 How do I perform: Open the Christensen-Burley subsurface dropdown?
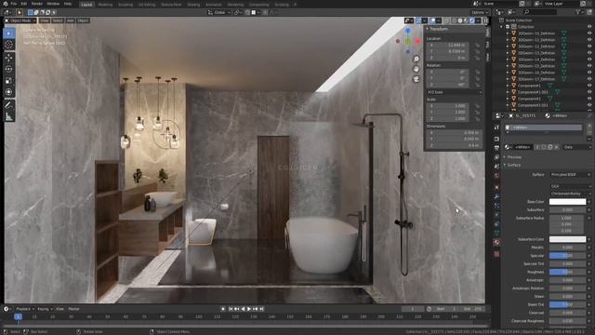pos(571,194)
